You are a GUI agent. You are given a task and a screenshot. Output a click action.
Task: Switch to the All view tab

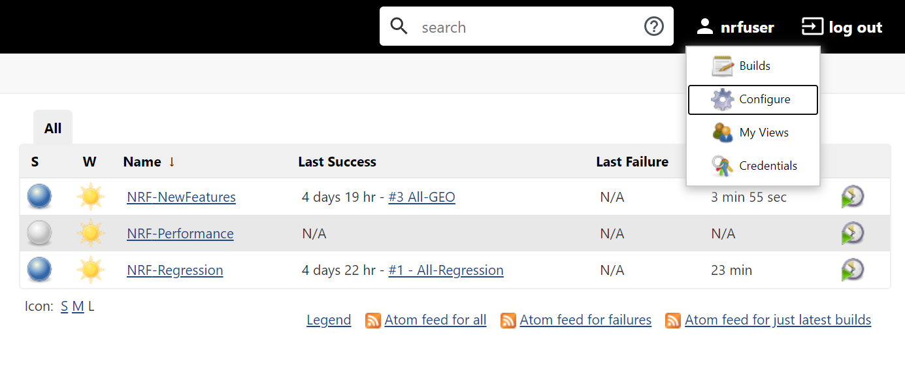(53, 128)
